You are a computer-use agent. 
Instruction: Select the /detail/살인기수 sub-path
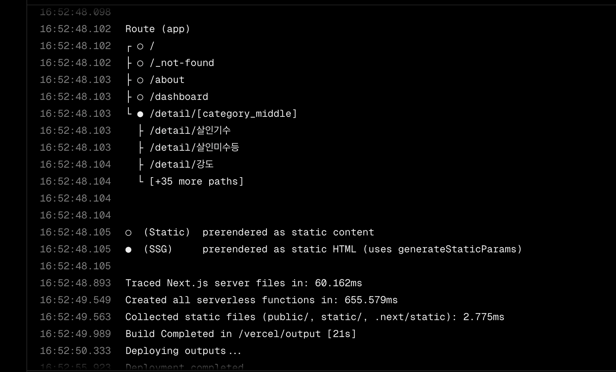pos(190,131)
